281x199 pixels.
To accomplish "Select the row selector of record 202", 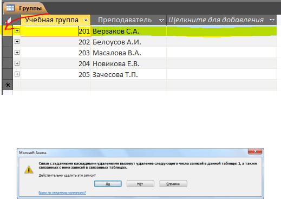I will point(8,42).
